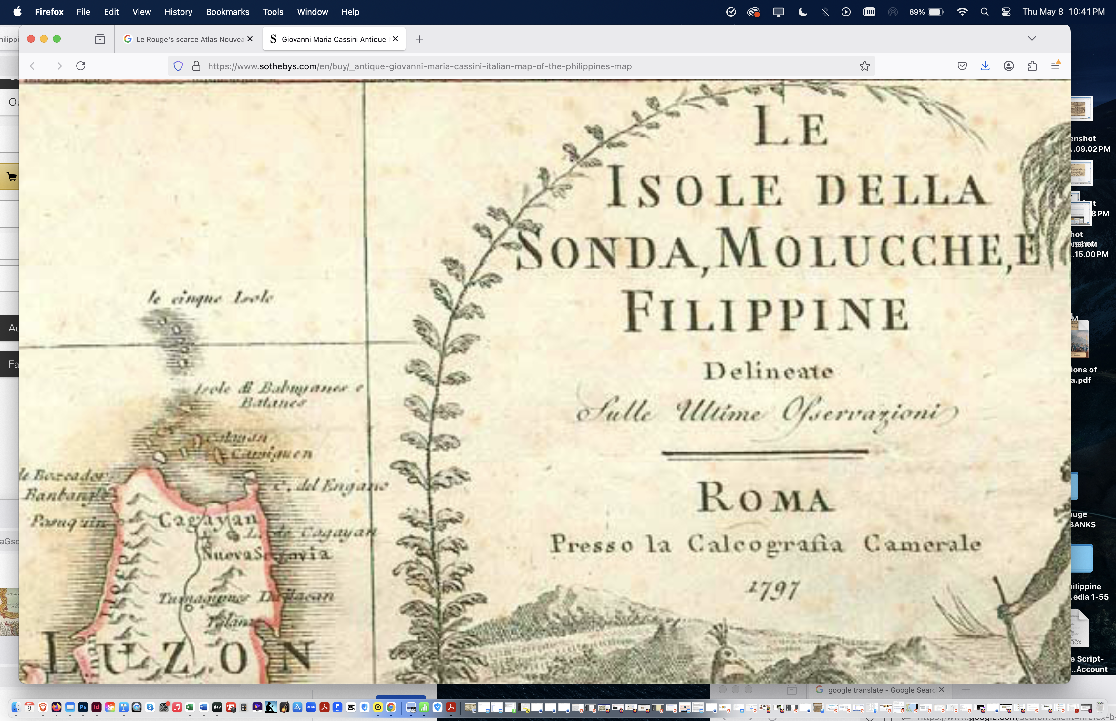Open the Now Playing menu bar icon
The image size is (1116, 721).
[x=846, y=12]
